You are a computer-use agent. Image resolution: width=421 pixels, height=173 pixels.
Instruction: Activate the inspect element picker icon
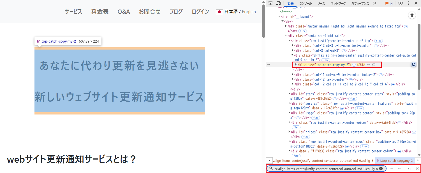(x=270, y=3)
